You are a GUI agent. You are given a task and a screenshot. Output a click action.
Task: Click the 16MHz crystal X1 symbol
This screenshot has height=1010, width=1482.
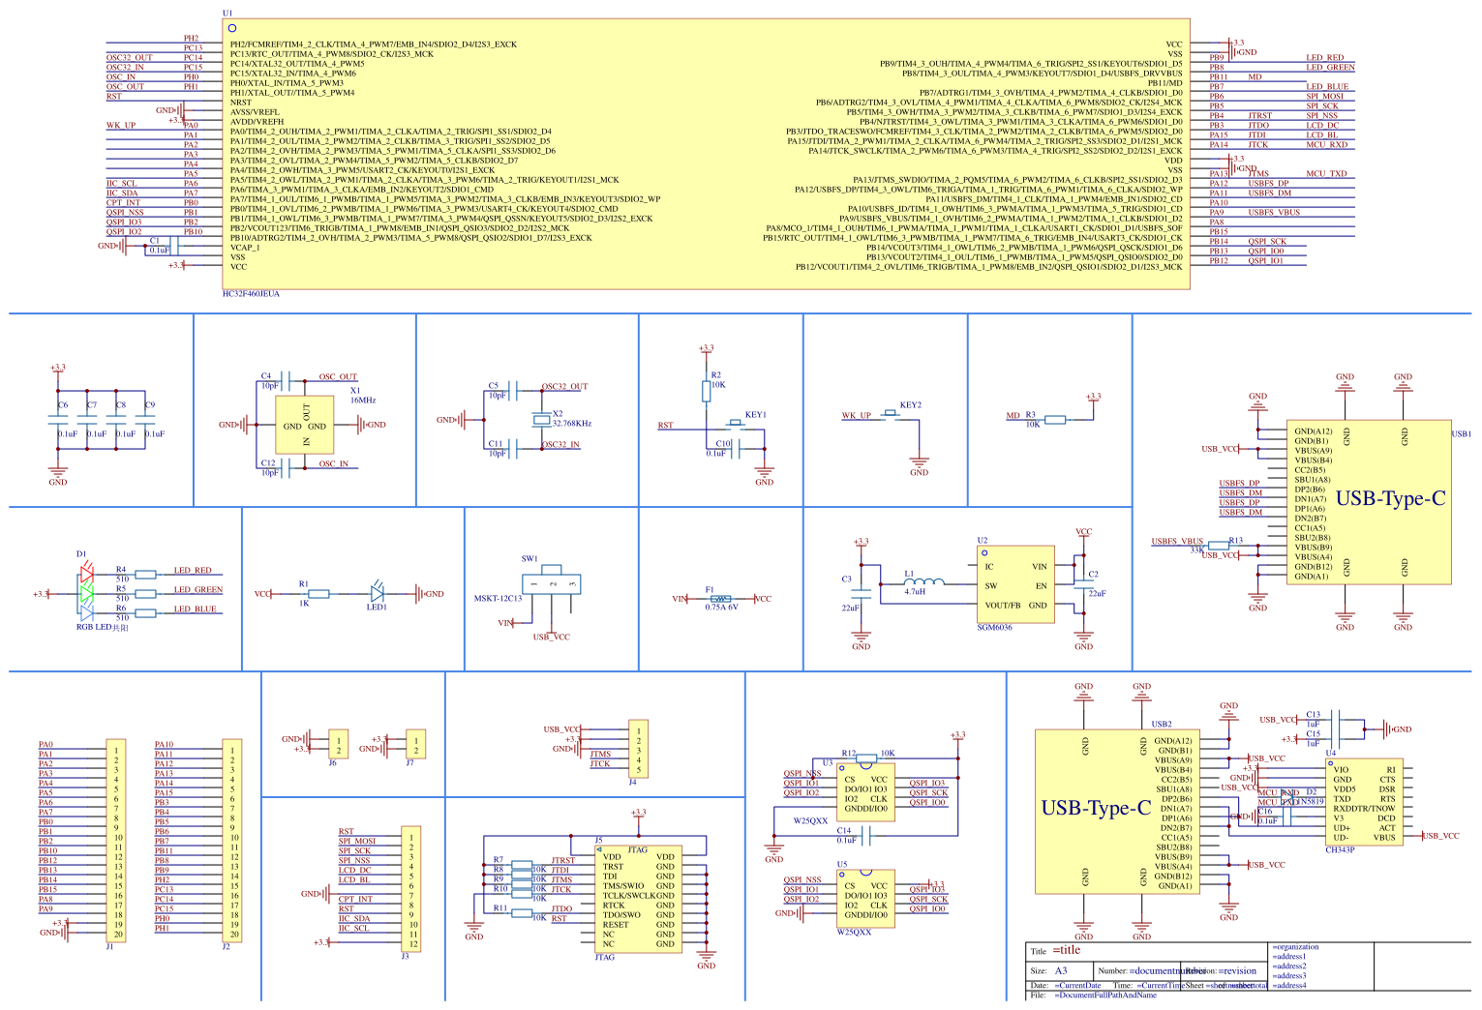[305, 425]
